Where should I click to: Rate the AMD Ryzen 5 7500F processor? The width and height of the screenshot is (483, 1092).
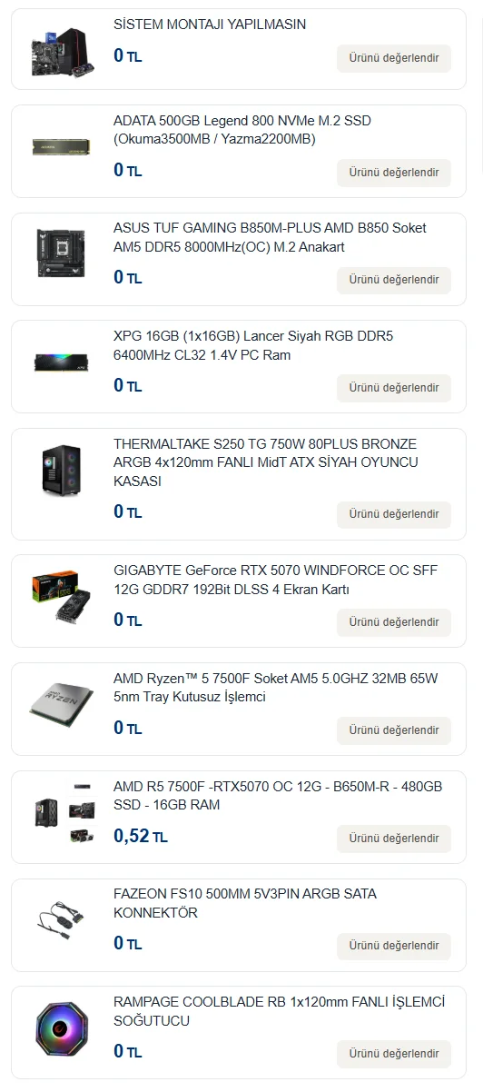click(394, 730)
